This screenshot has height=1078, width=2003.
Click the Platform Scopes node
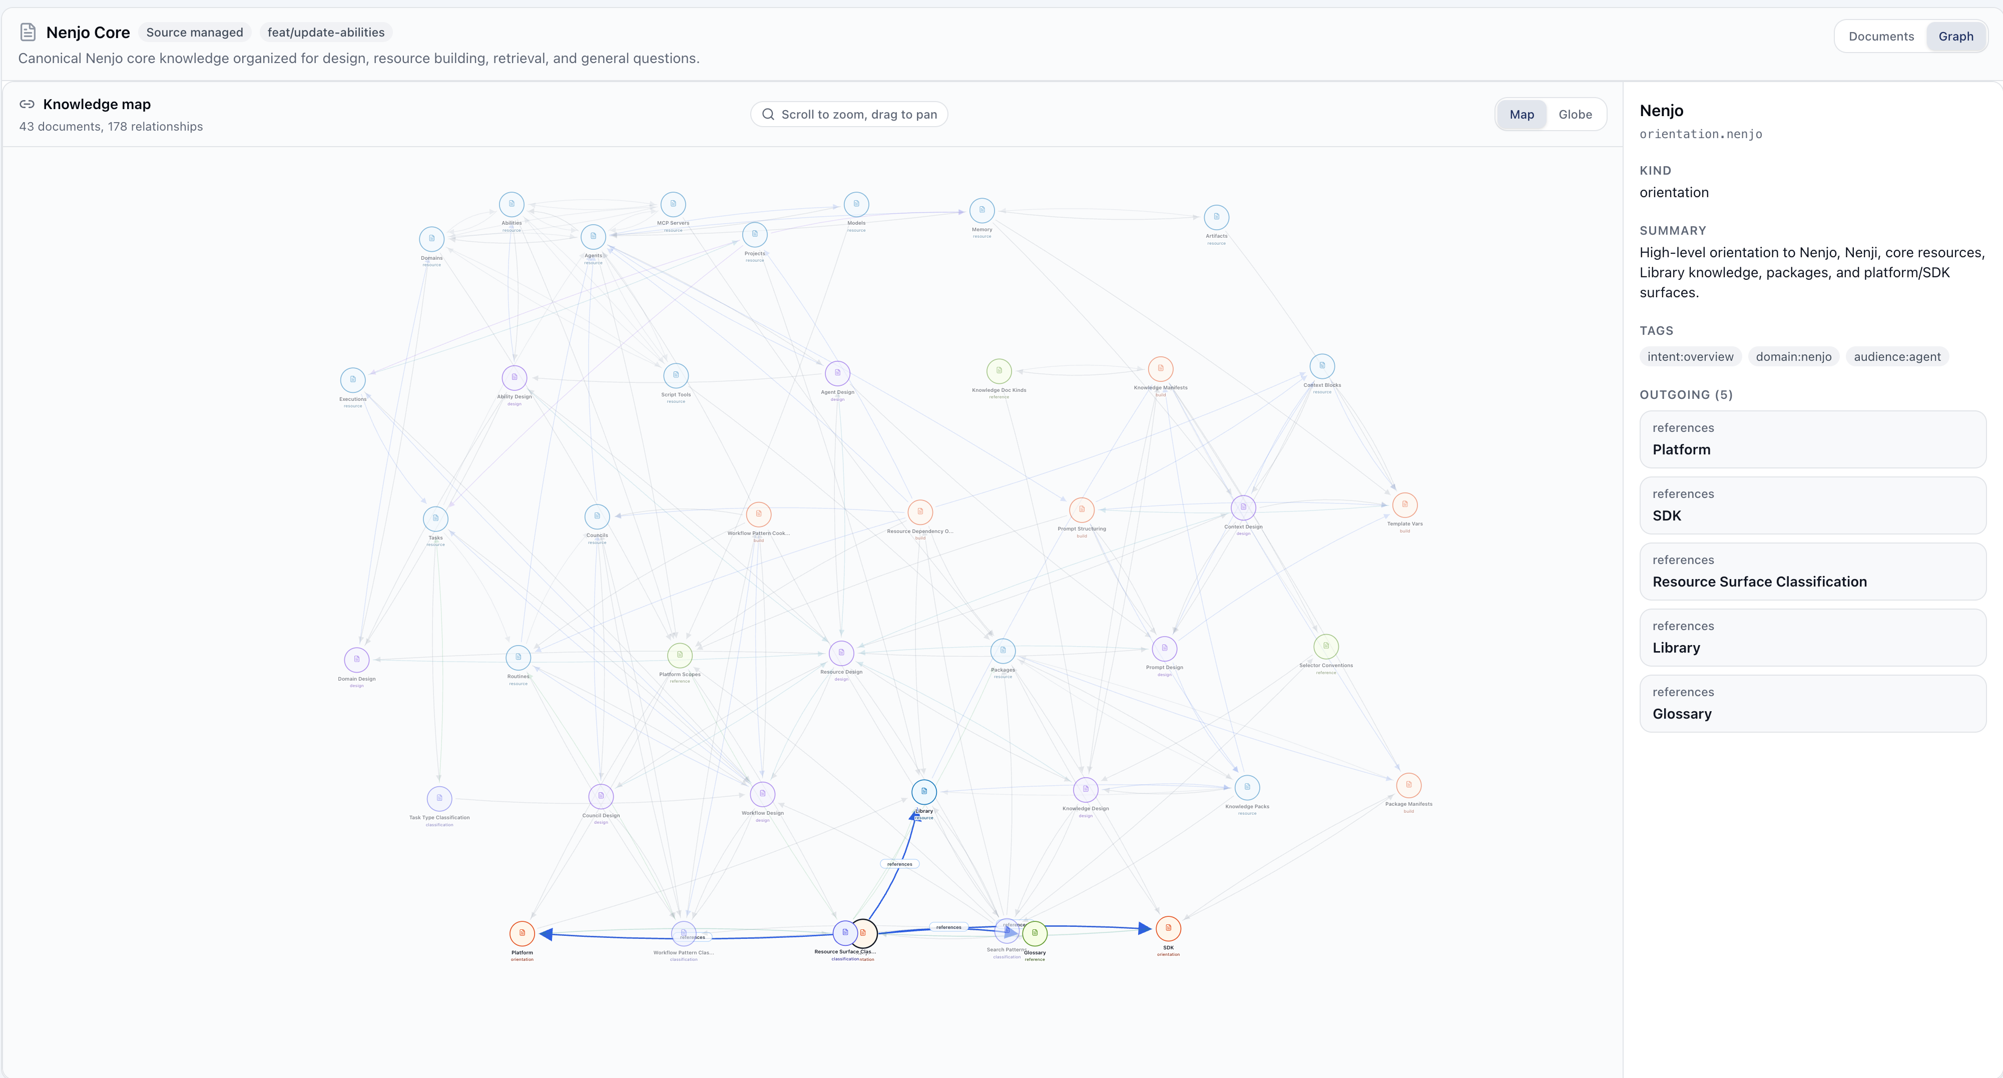(x=680, y=655)
